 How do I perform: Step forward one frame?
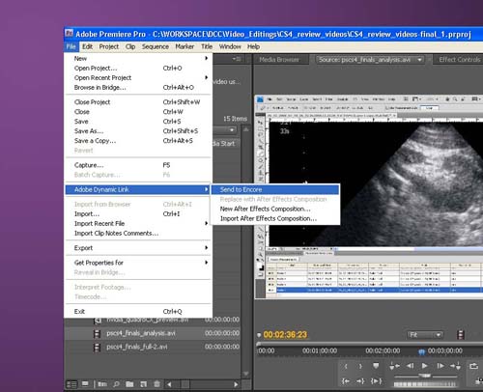point(440,366)
